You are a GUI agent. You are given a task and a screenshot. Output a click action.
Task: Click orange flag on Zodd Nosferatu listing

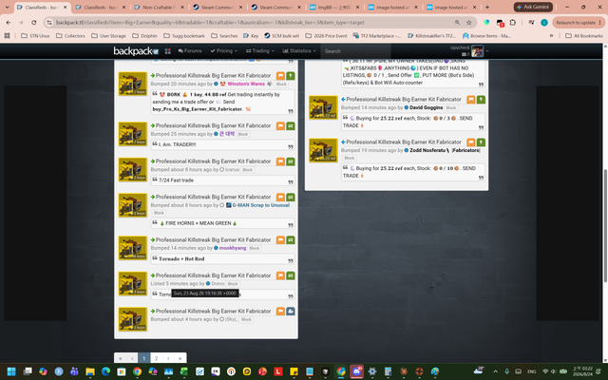(471, 142)
